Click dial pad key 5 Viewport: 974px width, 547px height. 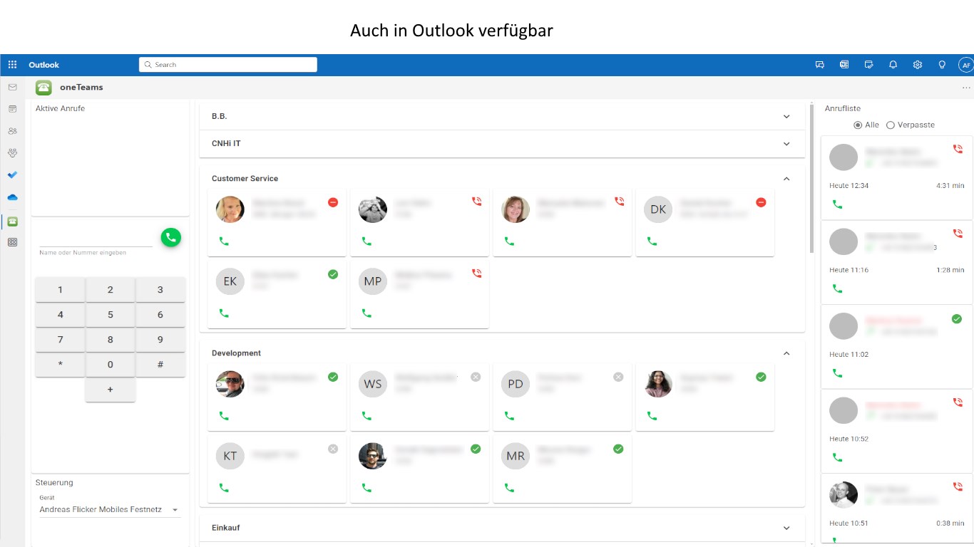coord(110,315)
